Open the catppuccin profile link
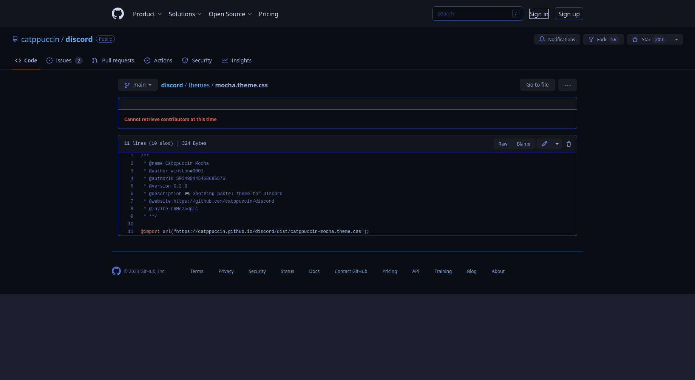Screen dimensions: 695x380 coord(40,39)
